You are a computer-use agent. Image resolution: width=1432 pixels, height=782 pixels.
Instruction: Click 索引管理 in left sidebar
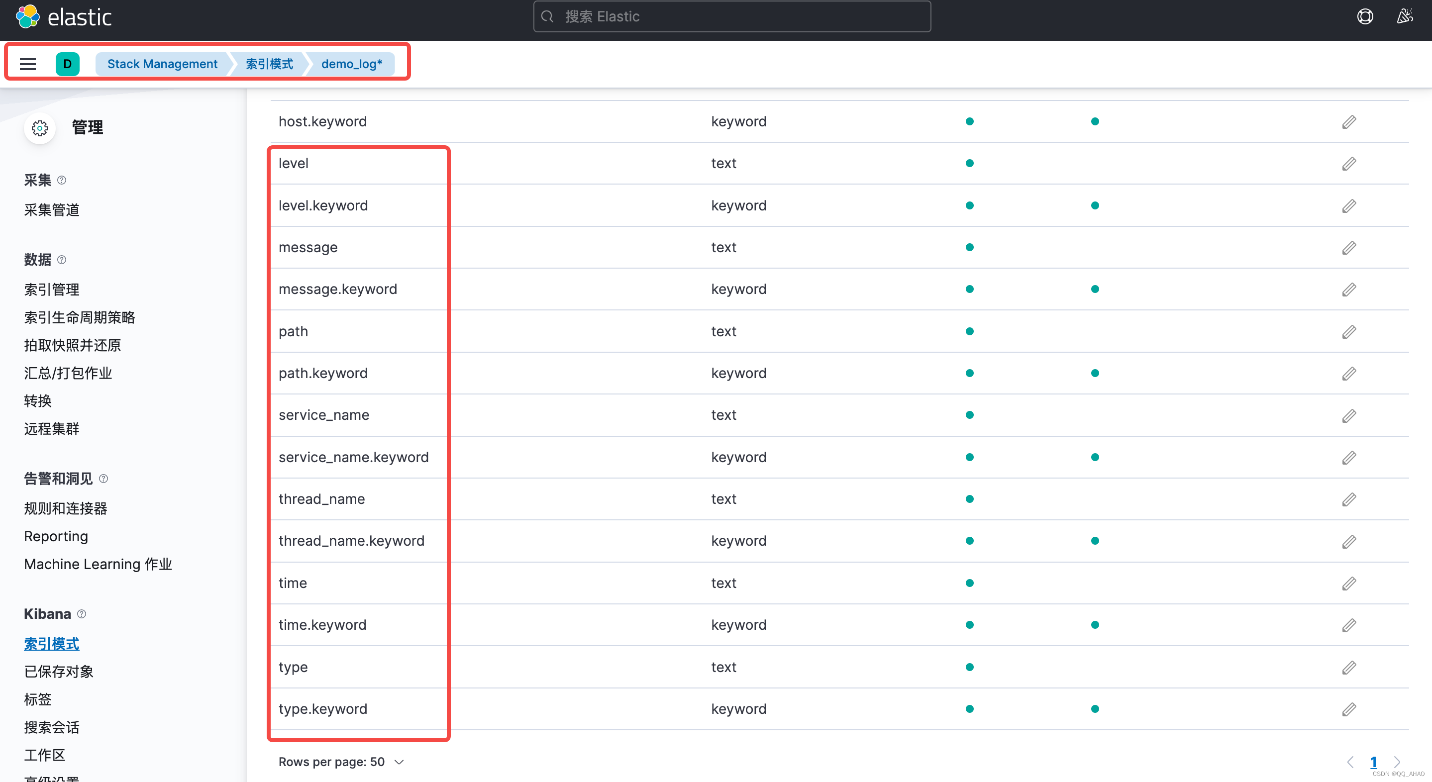(x=53, y=287)
